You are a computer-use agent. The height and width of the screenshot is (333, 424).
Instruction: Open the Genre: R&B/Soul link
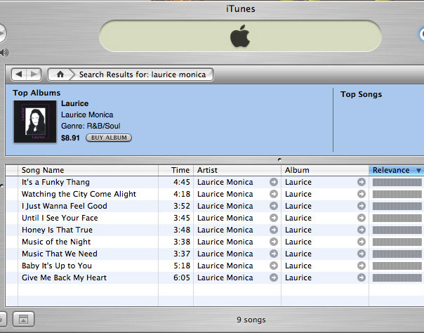tap(91, 126)
